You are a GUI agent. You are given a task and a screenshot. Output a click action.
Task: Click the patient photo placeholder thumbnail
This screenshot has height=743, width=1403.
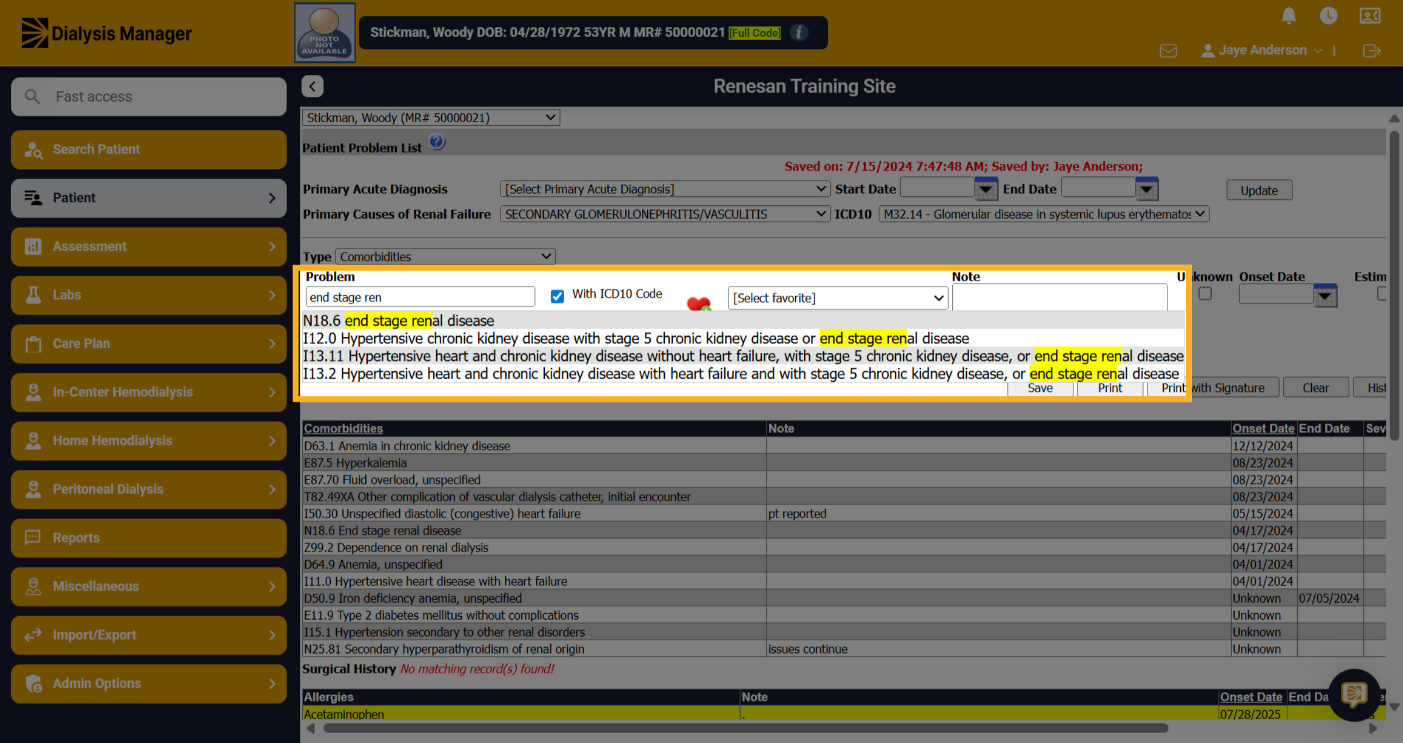click(324, 32)
